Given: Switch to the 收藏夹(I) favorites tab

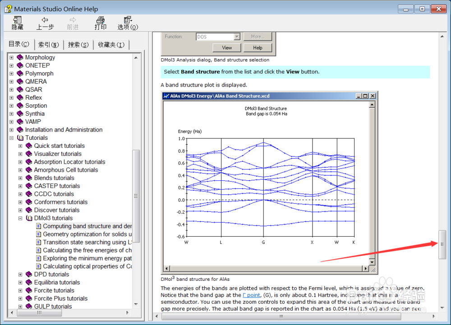Looking at the screenshot, I should [111, 45].
